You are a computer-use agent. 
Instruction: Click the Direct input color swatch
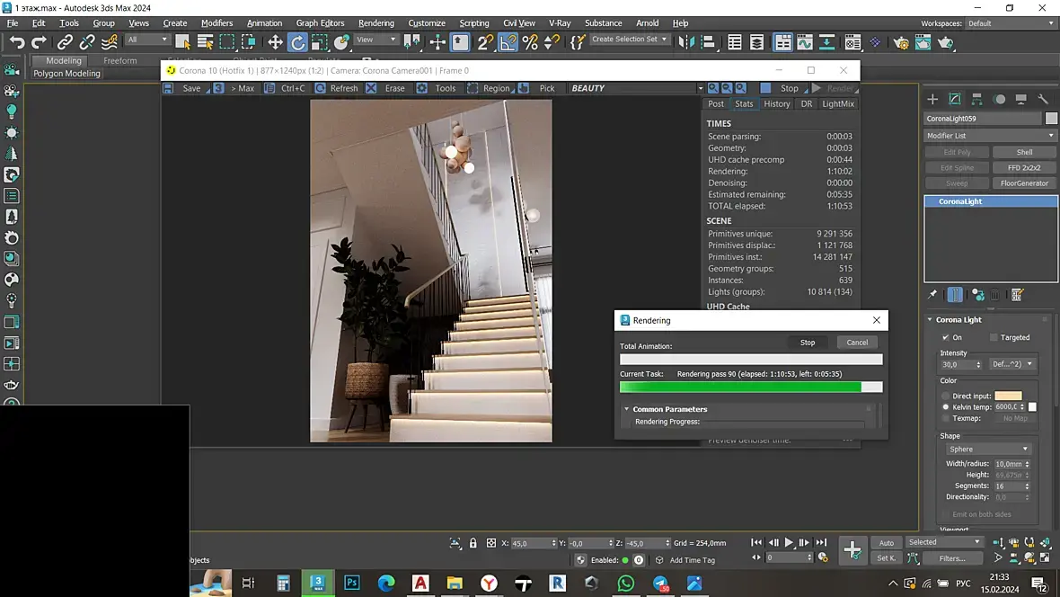[x=1008, y=396]
